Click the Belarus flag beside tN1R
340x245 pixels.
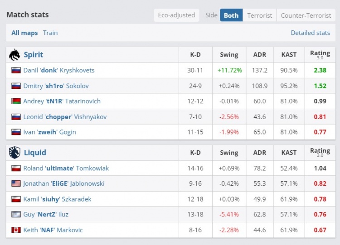point(16,101)
